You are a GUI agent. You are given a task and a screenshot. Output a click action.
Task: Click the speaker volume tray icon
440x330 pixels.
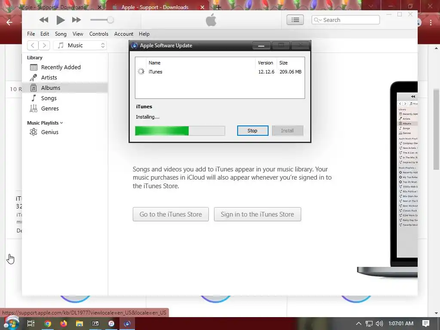379,324
